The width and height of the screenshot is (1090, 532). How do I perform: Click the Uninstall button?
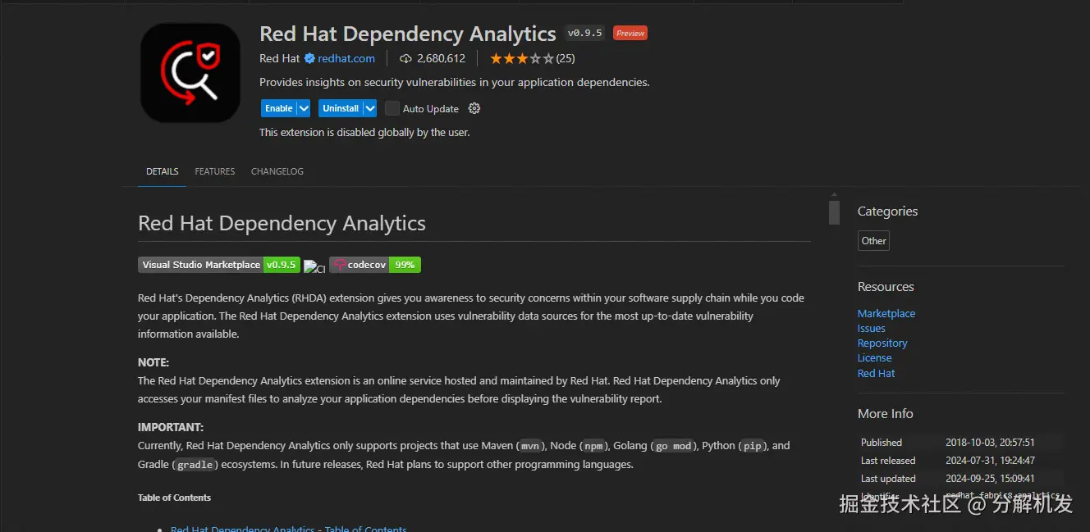341,108
